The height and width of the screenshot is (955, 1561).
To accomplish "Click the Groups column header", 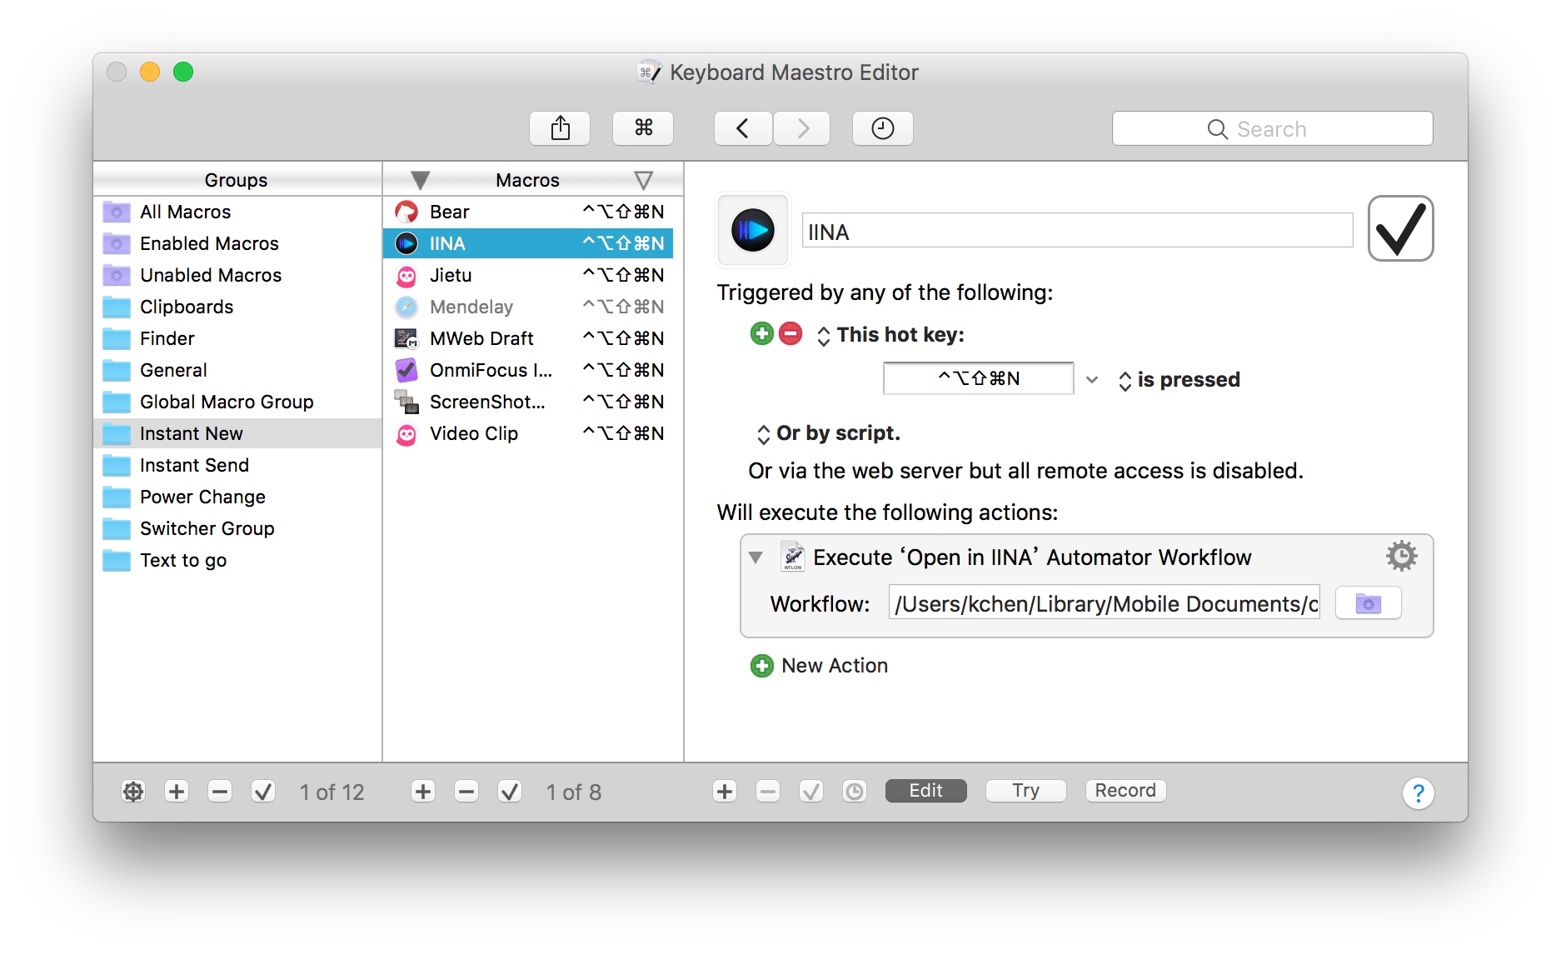I will (237, 180).
